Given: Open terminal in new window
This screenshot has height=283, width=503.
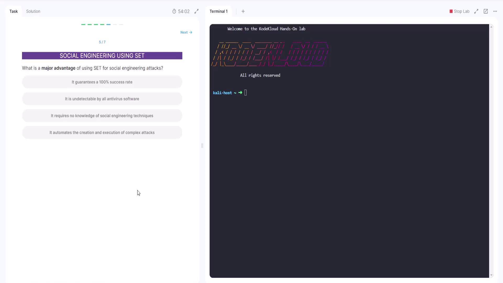Looking at the screenshot, I should (486, 11).
